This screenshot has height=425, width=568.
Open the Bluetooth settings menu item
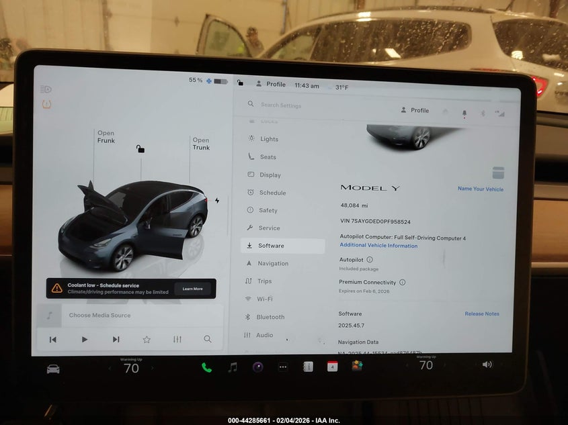[x=270, y=317]
